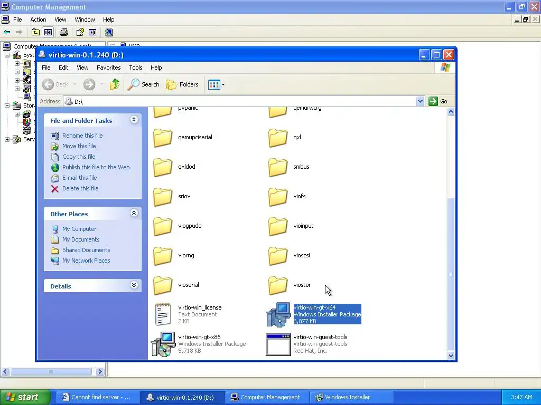541x405 pixels.
Task: Select the viofs folder icon
Action: (278, 197)
